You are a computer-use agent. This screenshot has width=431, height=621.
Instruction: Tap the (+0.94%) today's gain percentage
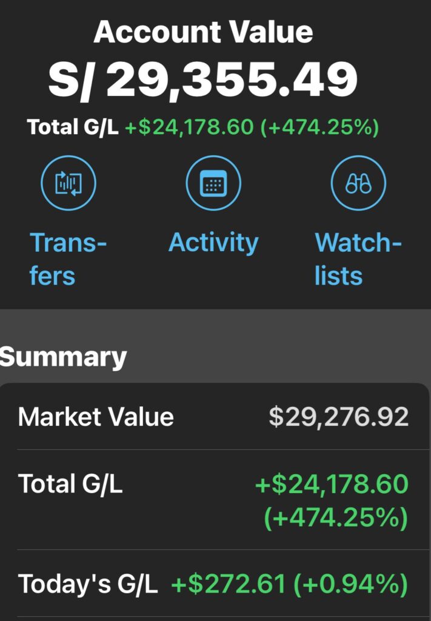coord(350,584)
